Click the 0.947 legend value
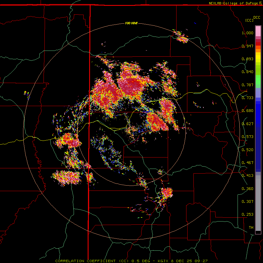The height and width of the screenshot is (263, 263). pyautogui.click(x=248, y=46)
